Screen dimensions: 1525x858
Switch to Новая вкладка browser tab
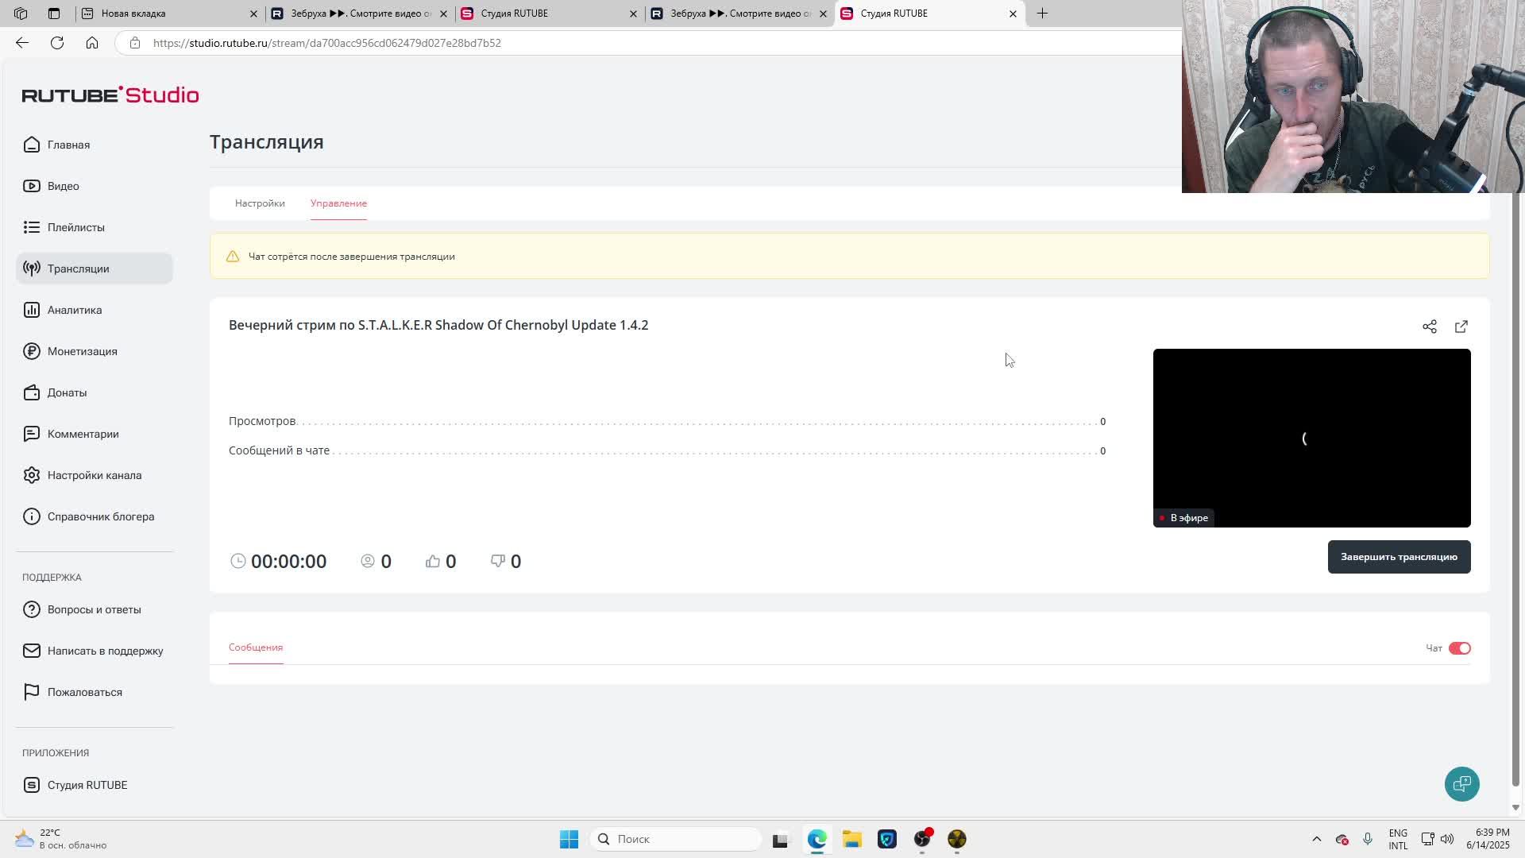pyautogui.click(x=168, y=14)
